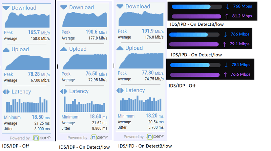
Task: Click the 18.50 ms minimum latency value
Action: pos(41,117)
